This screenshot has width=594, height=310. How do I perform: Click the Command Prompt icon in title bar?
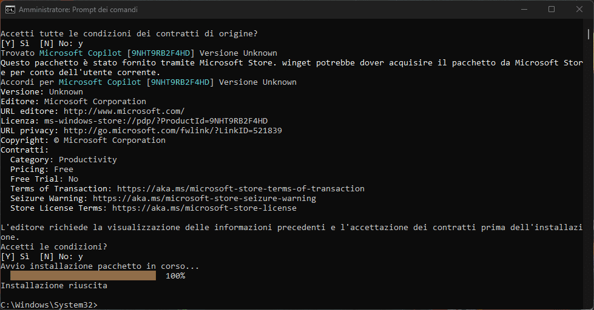[x=10, y=10]
